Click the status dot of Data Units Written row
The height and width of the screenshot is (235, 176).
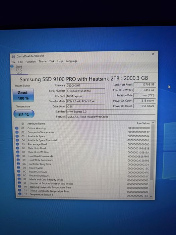coord(18,152)
